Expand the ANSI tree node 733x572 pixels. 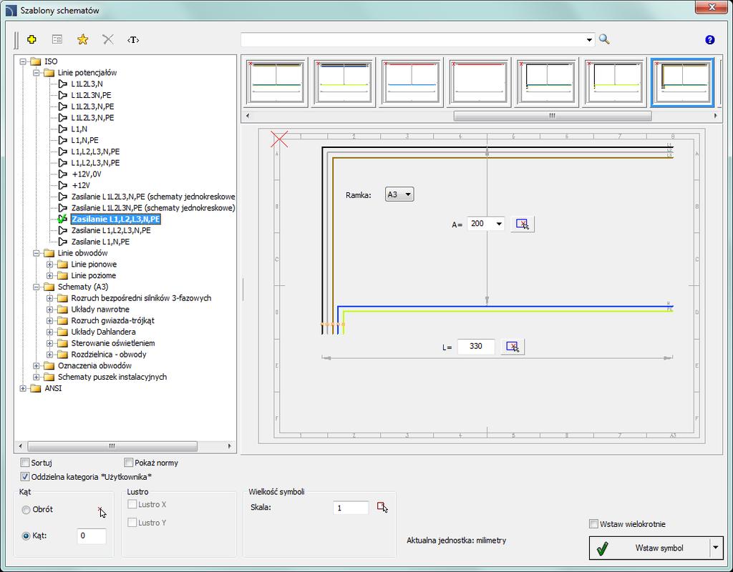(x=23, y=388)
